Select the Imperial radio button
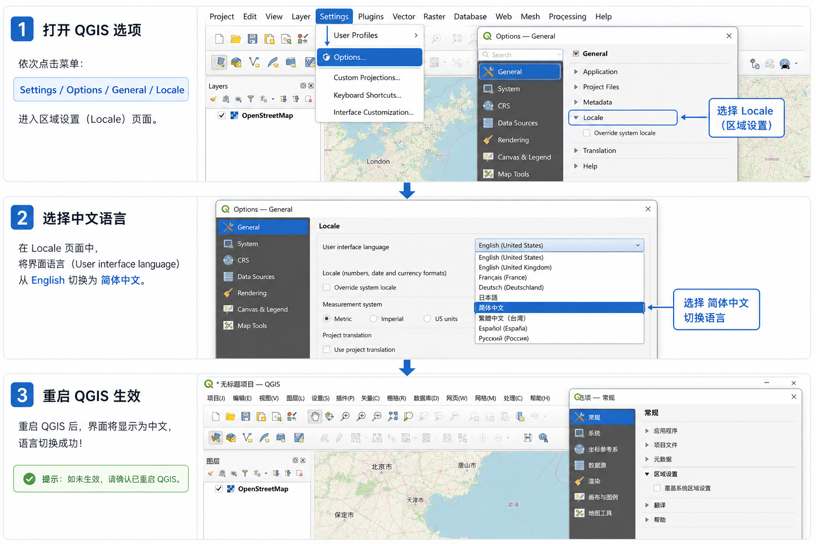The width and height of the screenshot is (816, 544). [x=373, y=319]
